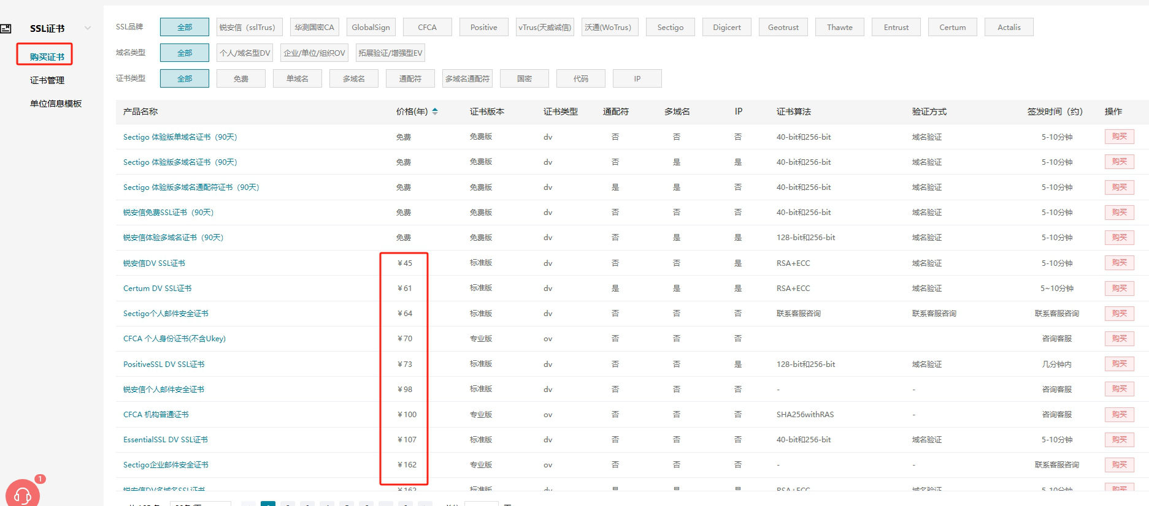Open Certum DV SSL证书 link

point(157,289)
